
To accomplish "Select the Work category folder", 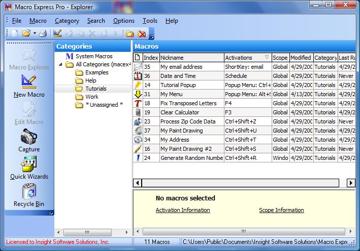I will coord(92,97).
